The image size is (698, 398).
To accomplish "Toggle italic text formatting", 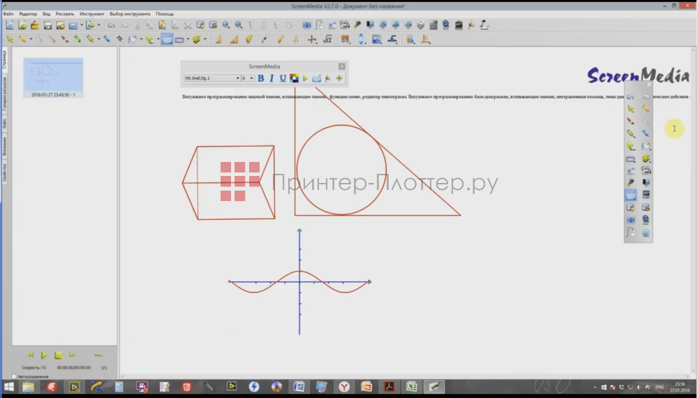I will point(272,78).
